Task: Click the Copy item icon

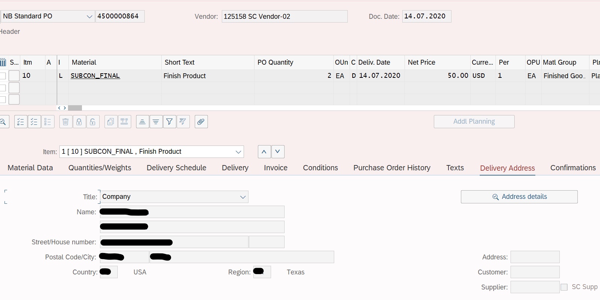Action: (111, 122)
